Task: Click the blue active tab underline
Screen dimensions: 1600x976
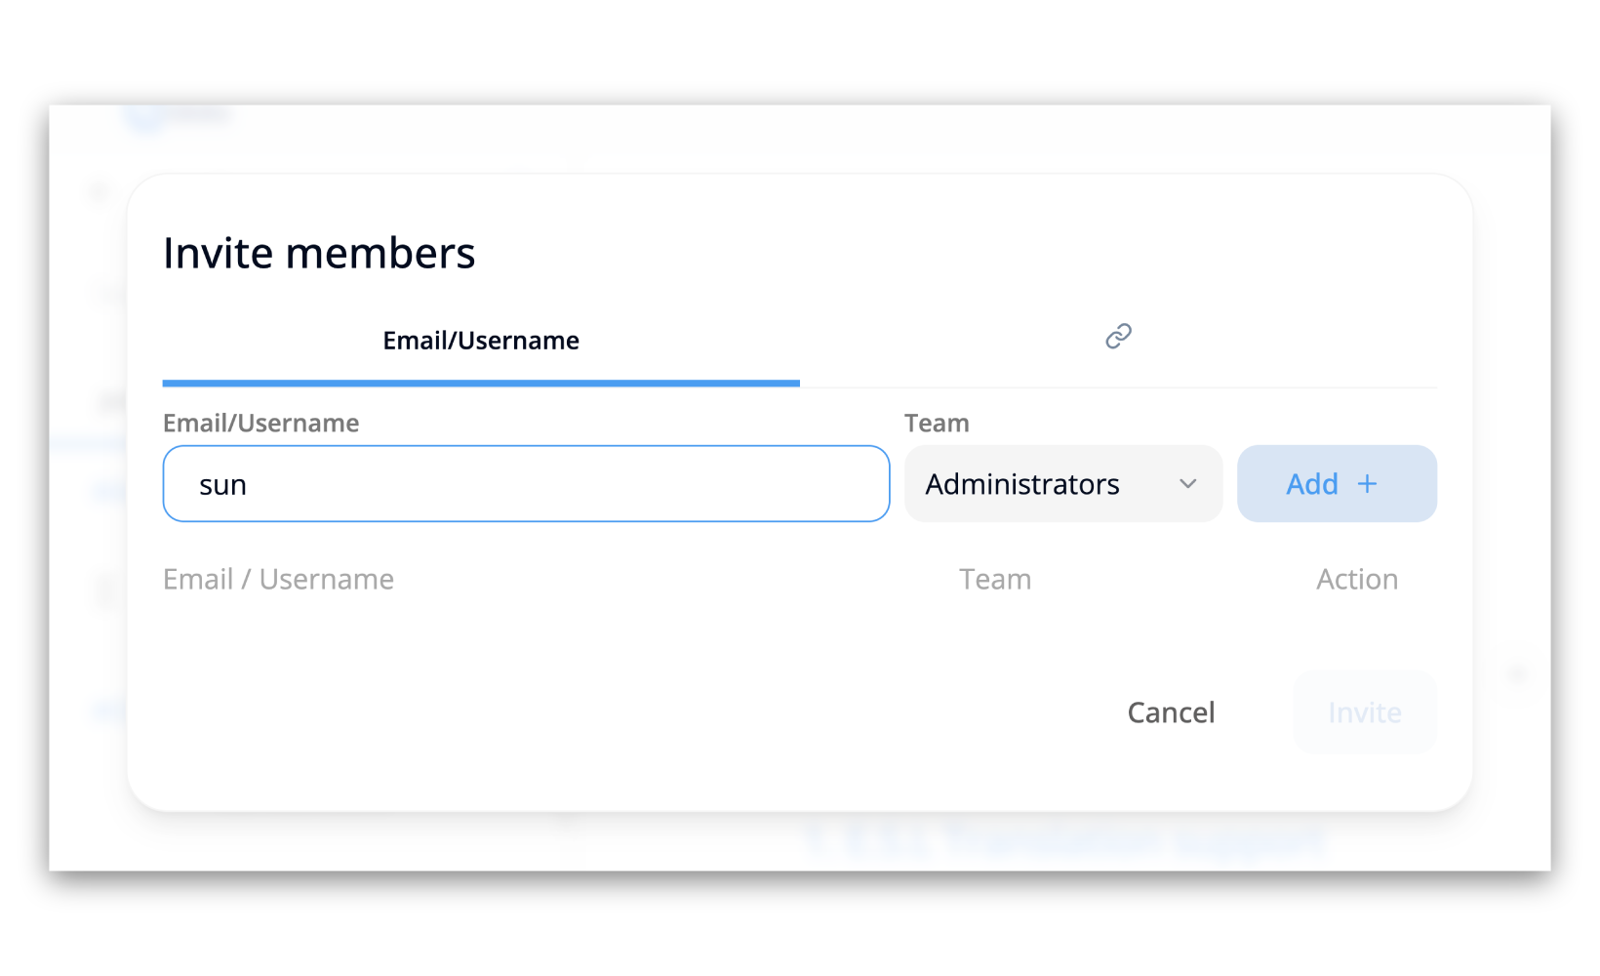Action: 481,384
